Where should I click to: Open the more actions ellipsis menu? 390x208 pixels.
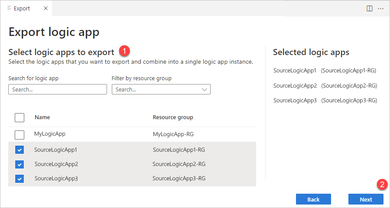coord(381,8)
